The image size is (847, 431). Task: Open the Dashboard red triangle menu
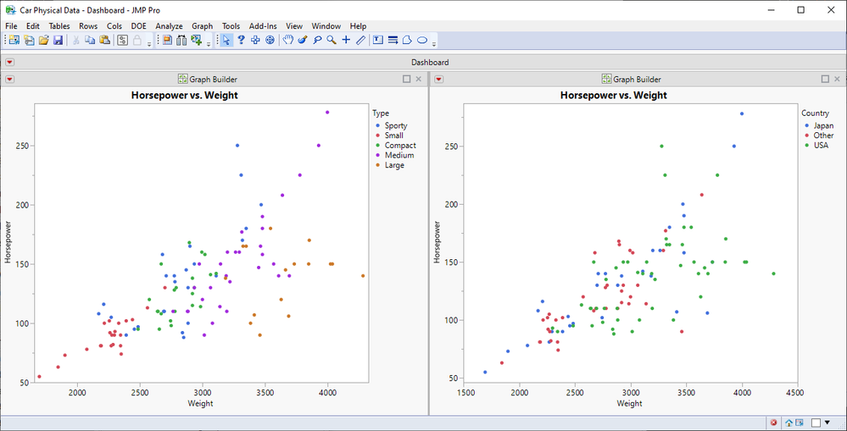coord(9,62)
